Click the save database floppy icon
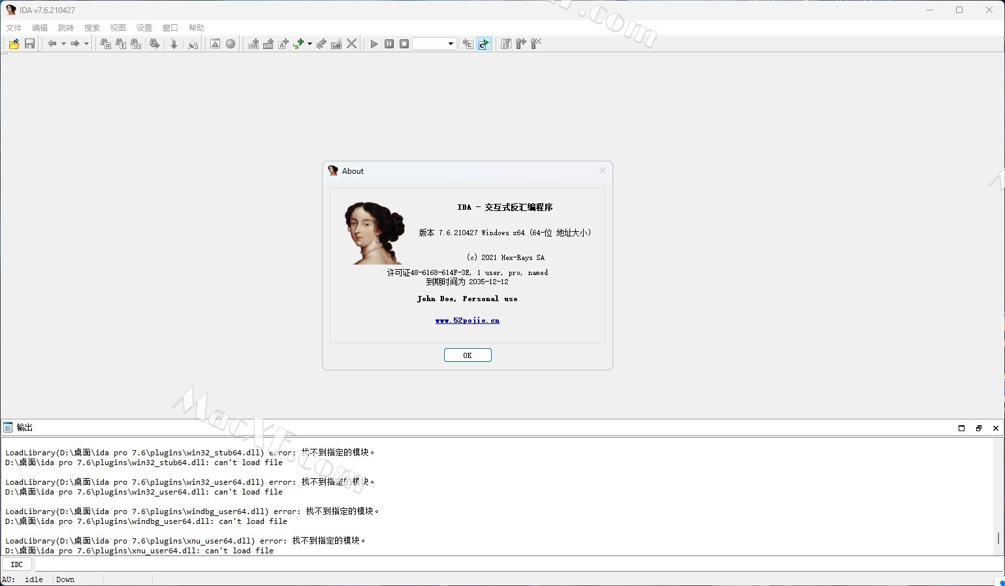 point(29,44)
